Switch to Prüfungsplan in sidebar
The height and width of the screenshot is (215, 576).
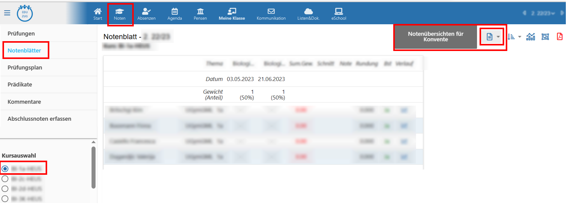(x=25, y=68)
